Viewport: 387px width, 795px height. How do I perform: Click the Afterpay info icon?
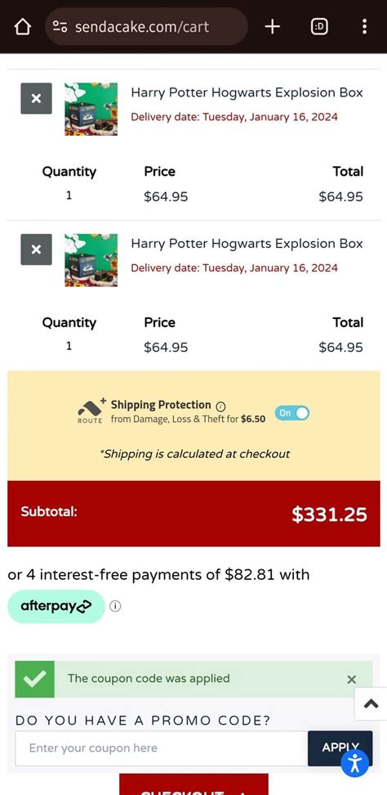pyautogui.click(x=115, y=606)
